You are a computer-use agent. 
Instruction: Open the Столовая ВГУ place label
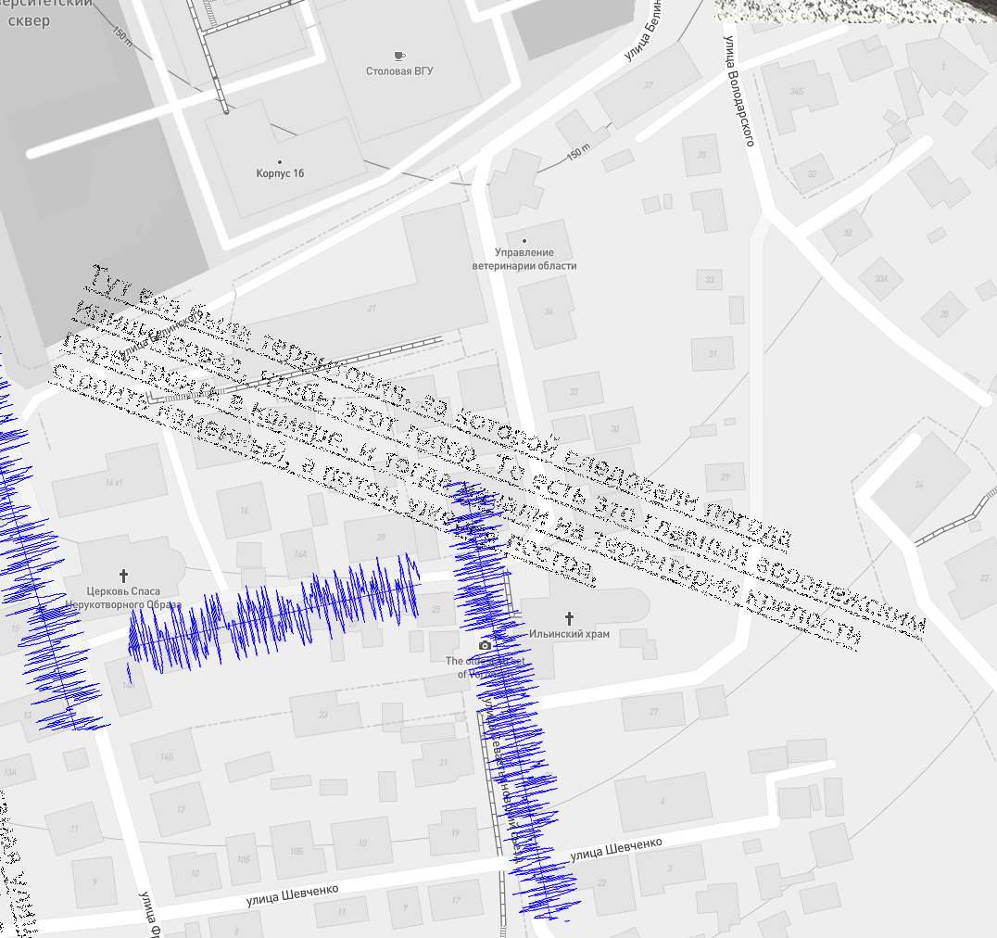399,71
